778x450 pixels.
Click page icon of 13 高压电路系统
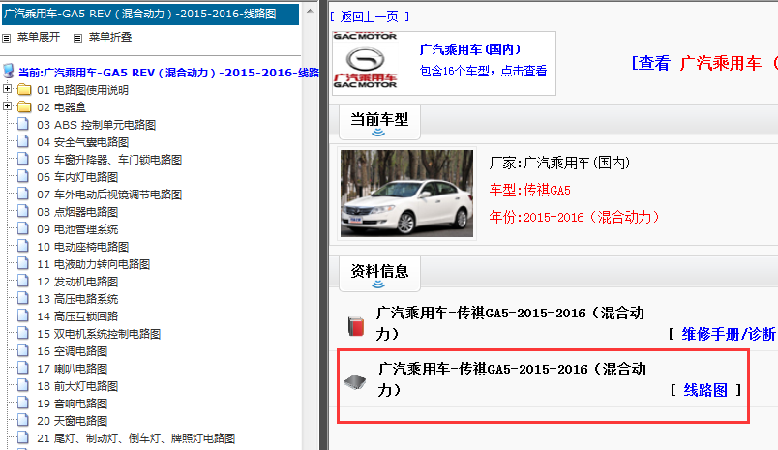tap(23, 298)
